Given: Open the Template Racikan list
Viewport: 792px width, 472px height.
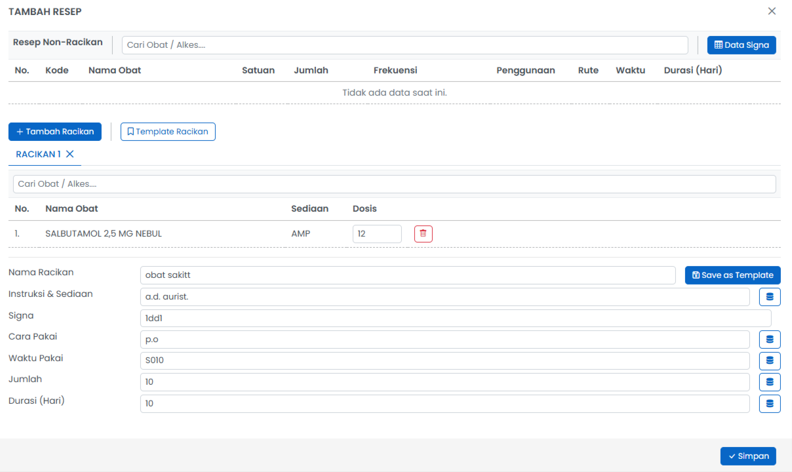Looking at the screenshot, I should [168, 132].
